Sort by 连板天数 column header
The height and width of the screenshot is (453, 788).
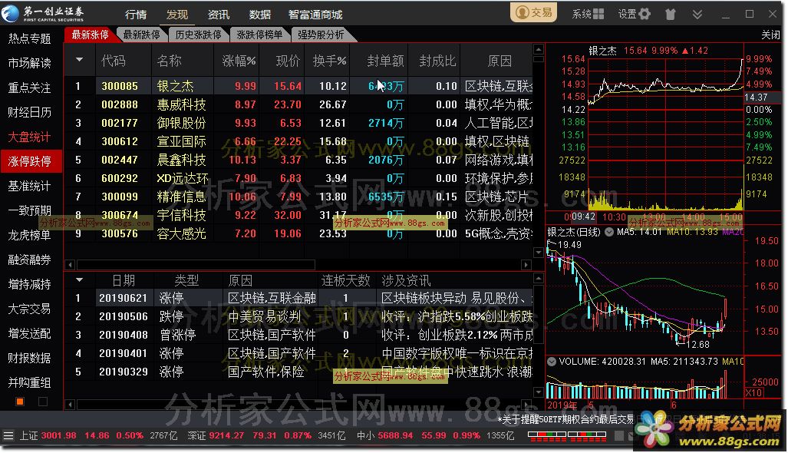tap(345, 280)
